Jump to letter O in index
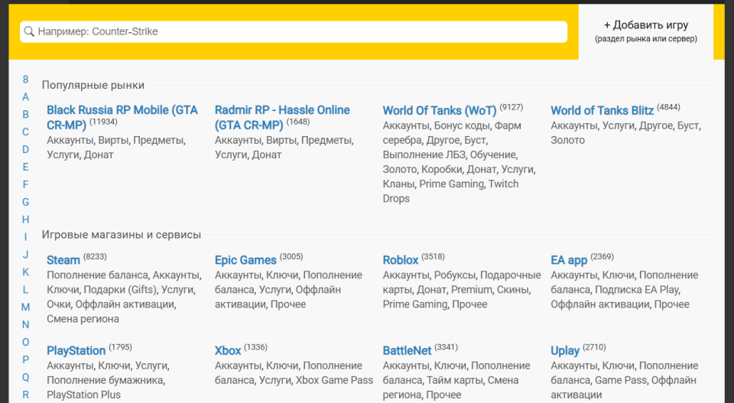Viewport: 734px width, 403px height. (26, 342)
